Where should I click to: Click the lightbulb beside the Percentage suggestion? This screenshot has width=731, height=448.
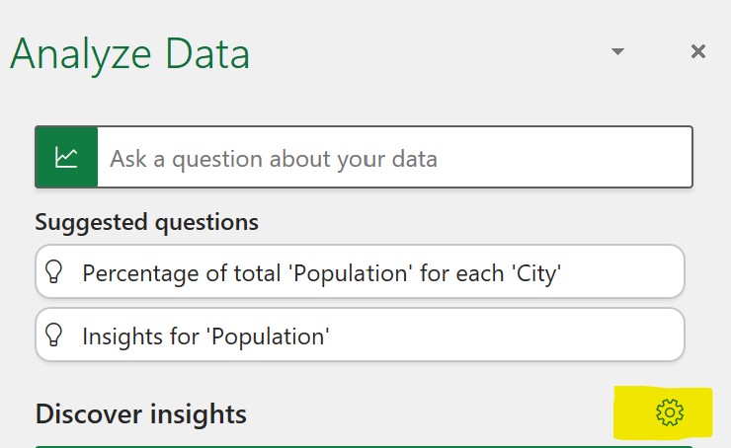[53, 272]
